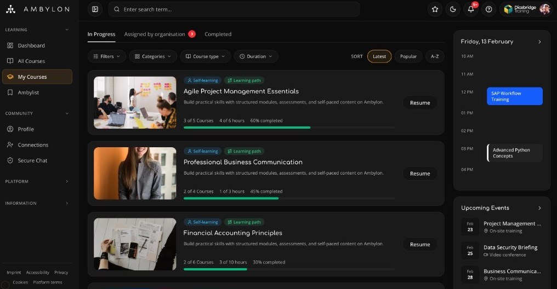Open the Course type dropdown
557x289 pixels.
pos(206,56)
